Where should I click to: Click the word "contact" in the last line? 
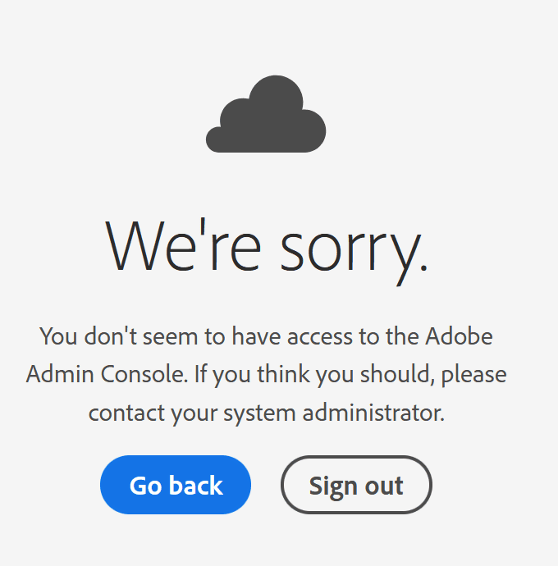[126, 413]
